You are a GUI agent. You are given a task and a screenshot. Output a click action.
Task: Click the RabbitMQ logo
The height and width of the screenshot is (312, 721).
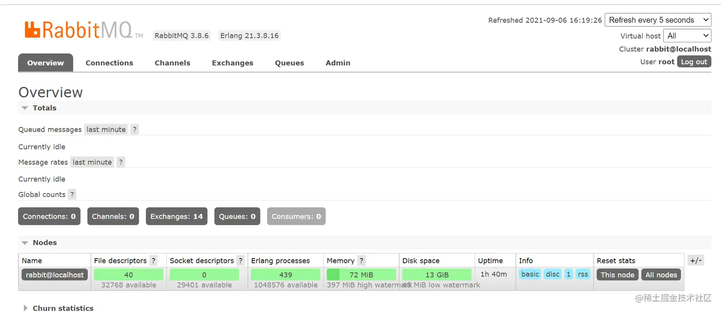pyautogui.click(x=84, y=30)
